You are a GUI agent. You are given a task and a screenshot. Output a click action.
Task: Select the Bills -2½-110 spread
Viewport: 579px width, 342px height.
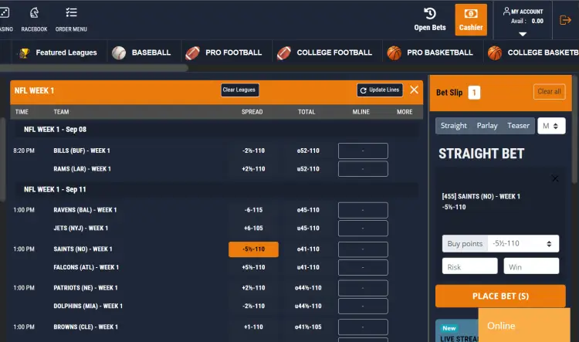tap(253, 151)
